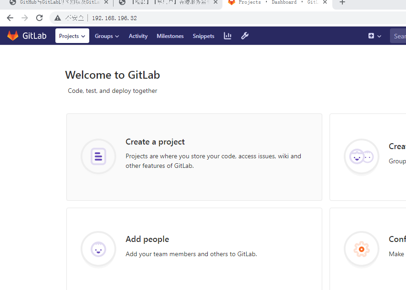
Task: Focus the GitLab search field
Action: [398, 36]
